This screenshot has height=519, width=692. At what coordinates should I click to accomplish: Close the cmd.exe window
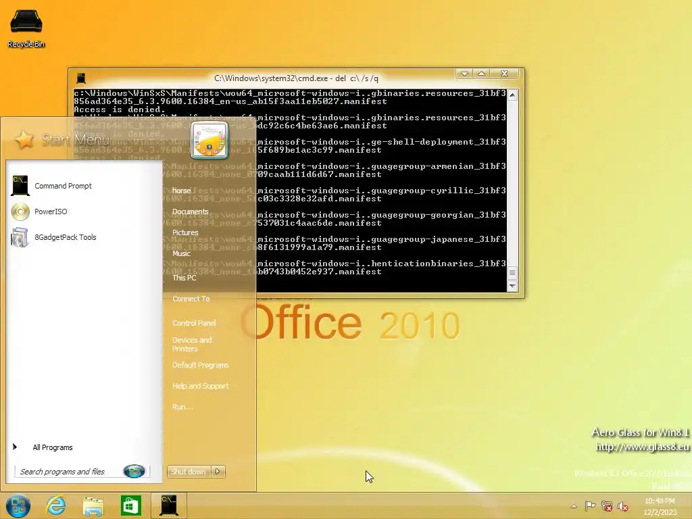point(504,74)
